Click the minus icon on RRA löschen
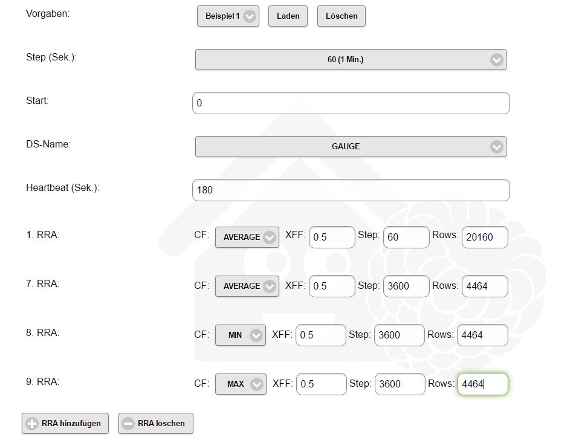 pyautogui.click(x=128, y=424)
